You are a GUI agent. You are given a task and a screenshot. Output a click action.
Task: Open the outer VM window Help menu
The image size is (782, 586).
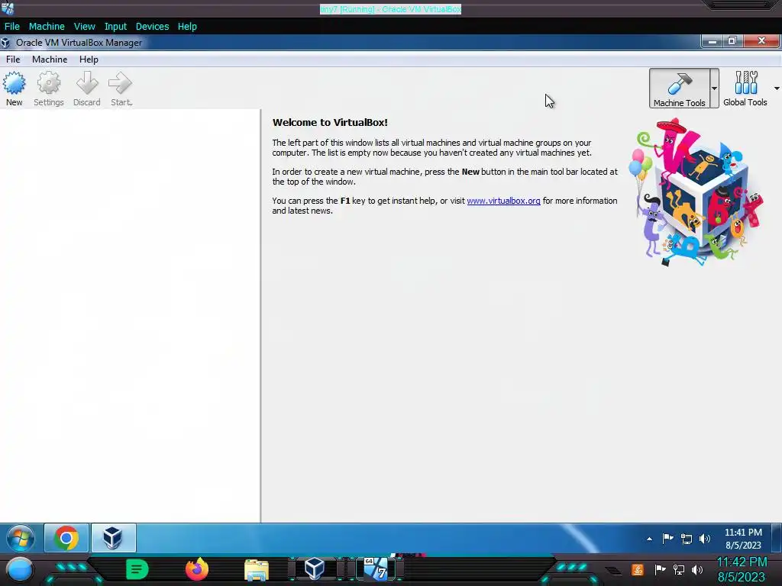187,27
